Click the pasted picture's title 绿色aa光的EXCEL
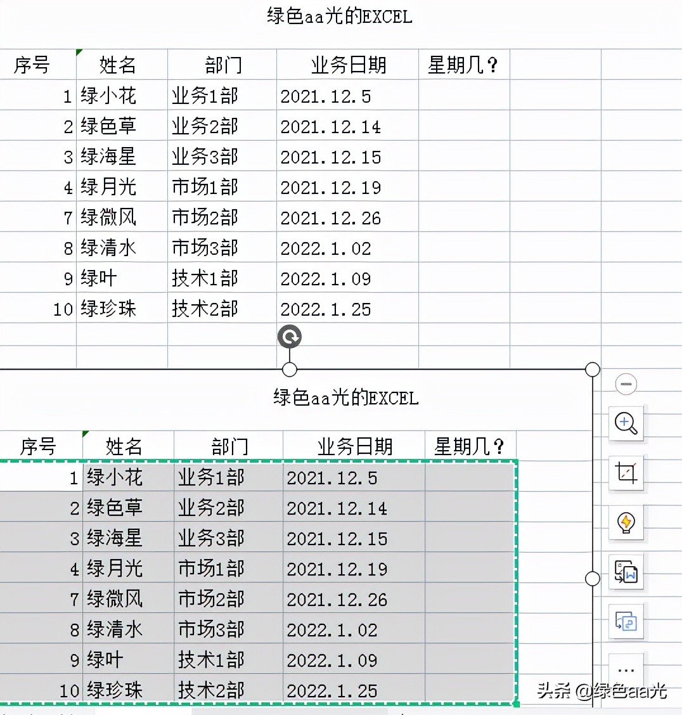 pos(345,397)
